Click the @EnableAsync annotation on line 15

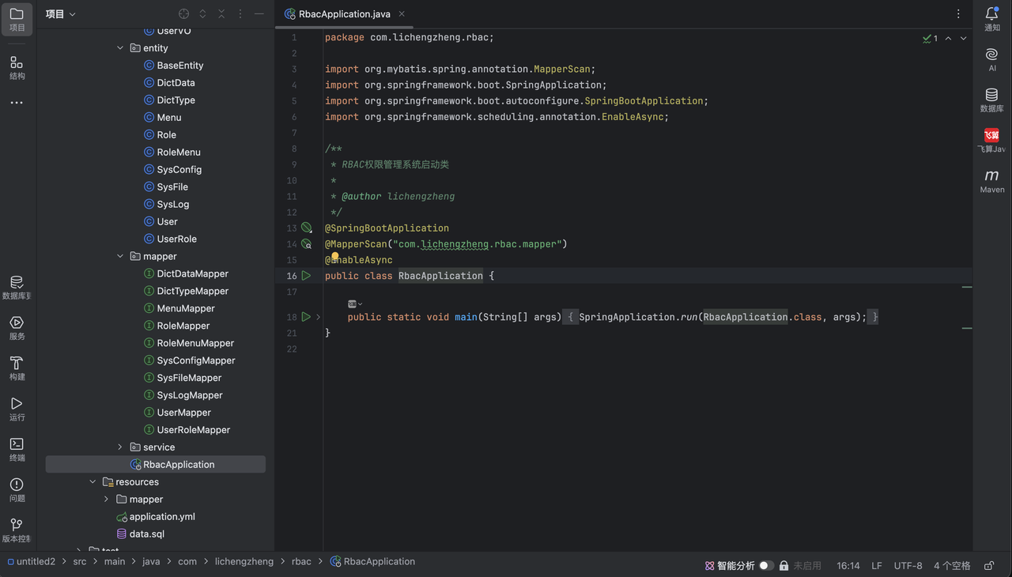(x=359, y=260)
